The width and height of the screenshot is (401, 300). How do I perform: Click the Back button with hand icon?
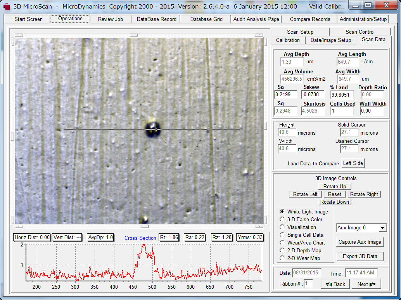(335, 284)
